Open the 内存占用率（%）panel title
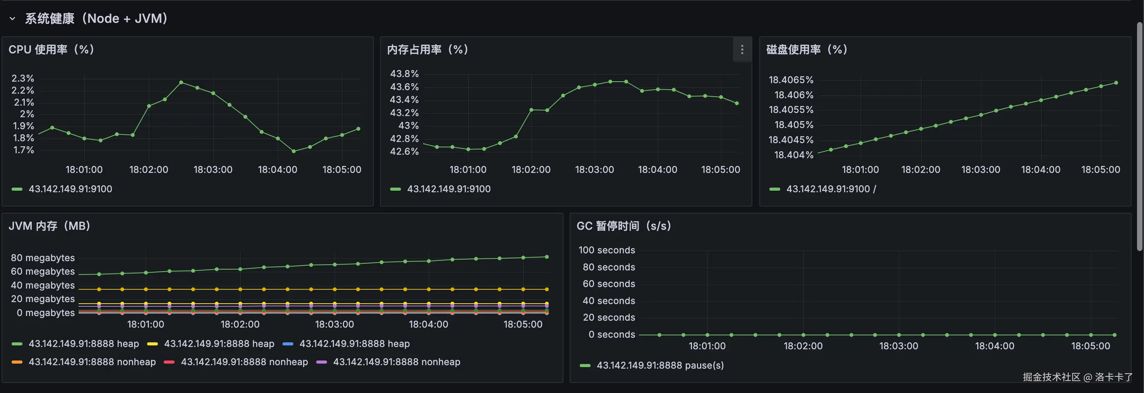 [x=428, y=49]
